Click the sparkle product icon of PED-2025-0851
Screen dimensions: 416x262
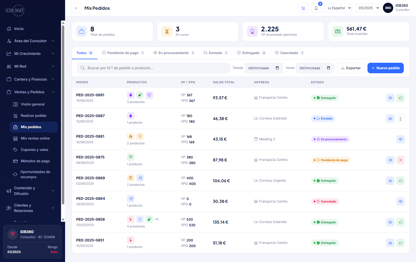click(x=131, y=240)
